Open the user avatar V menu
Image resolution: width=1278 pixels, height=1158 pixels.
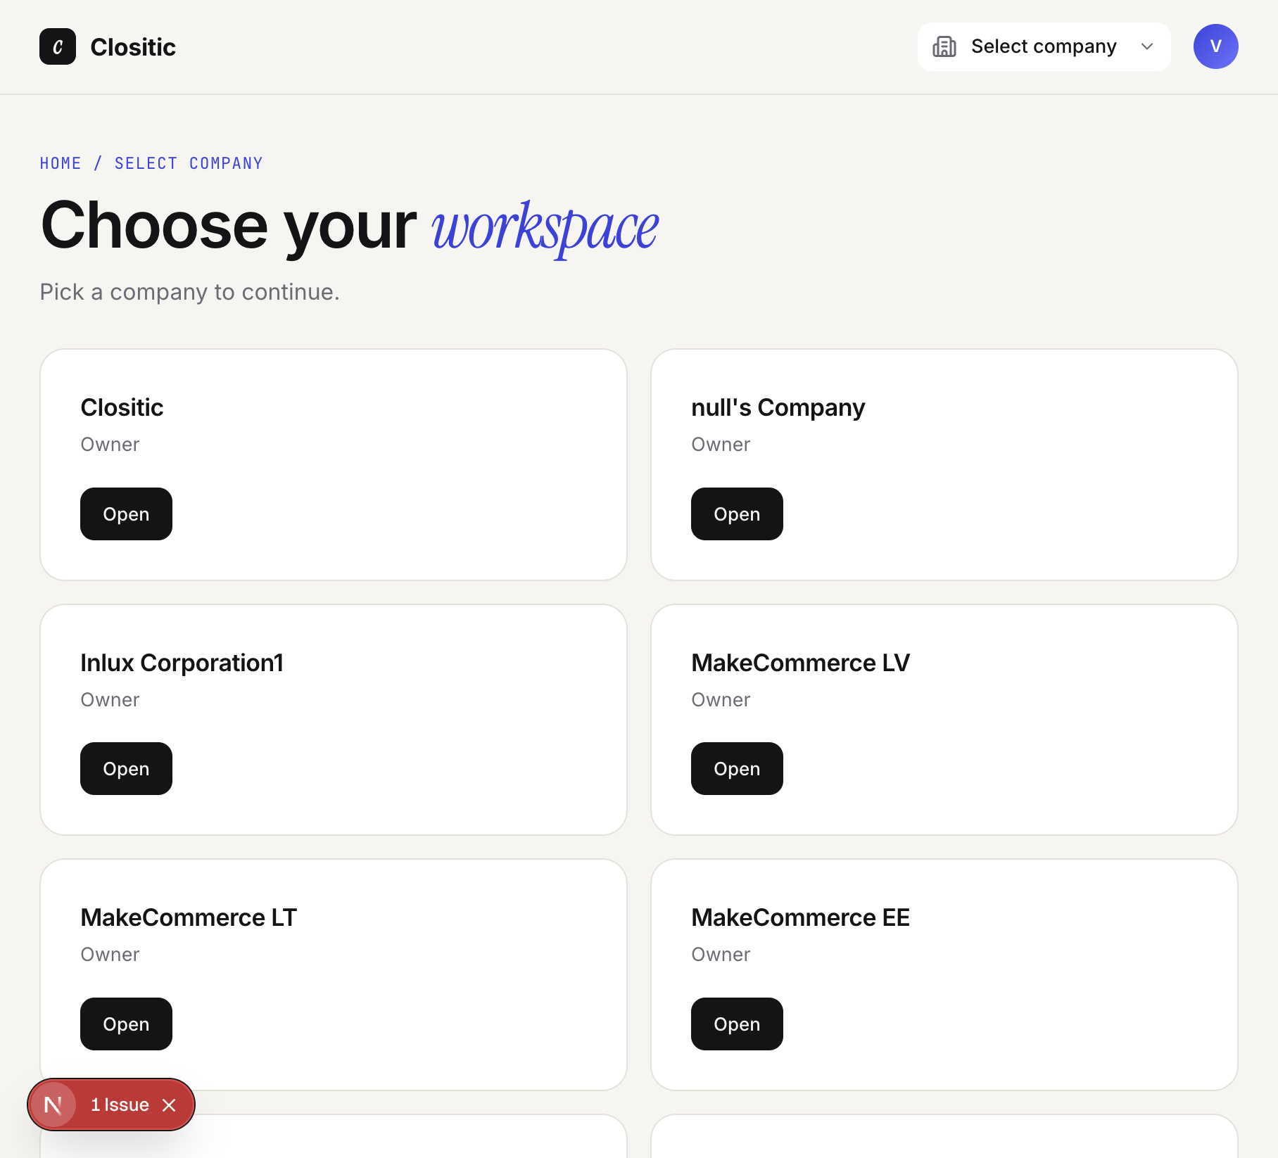coord(1215,46)
